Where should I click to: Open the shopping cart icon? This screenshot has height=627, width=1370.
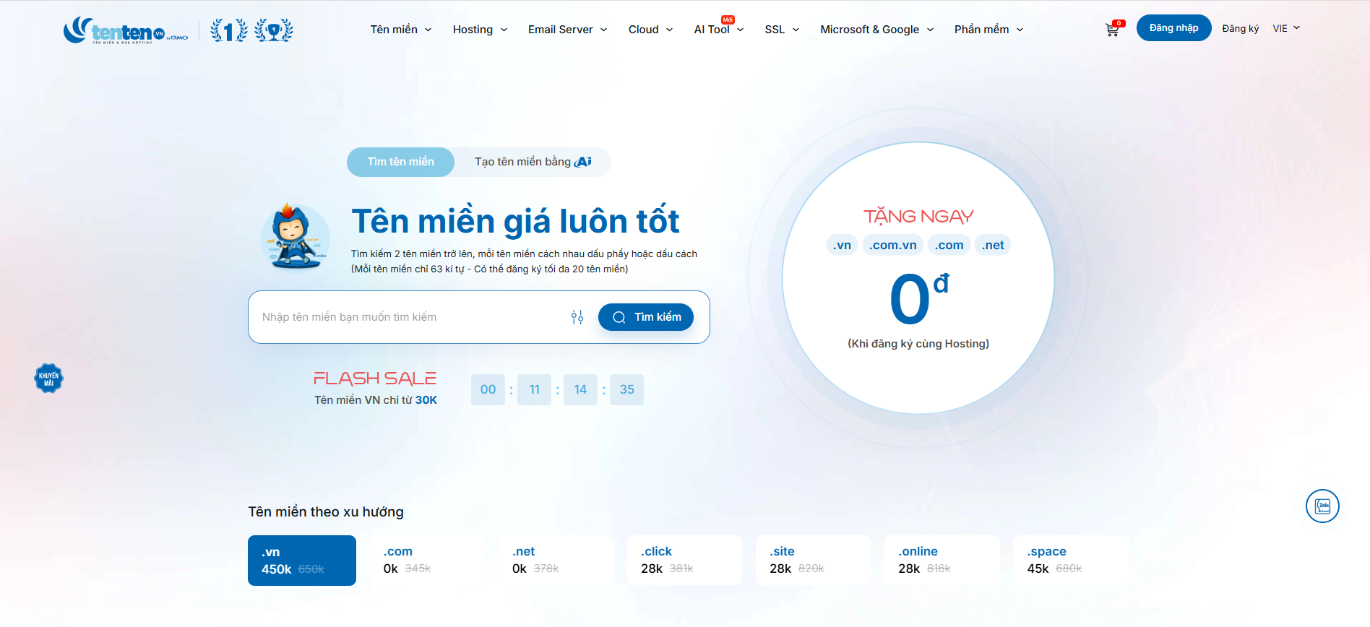click(1112, 30)
